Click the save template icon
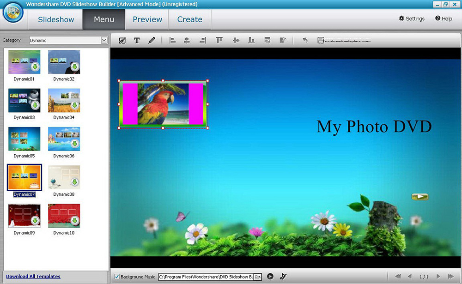This screenshot has height=284, width=462. [321, 41]
